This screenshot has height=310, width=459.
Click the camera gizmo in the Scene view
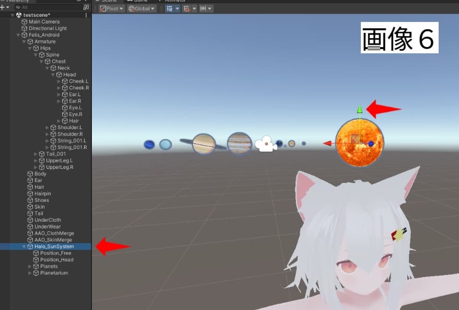(x=266, y=144)
